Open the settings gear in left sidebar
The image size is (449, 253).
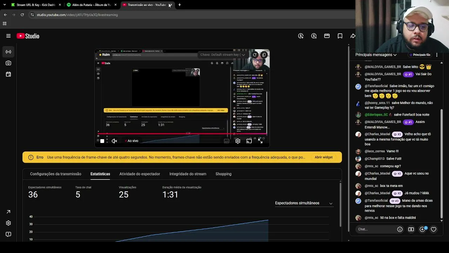(x=8, y=223)
